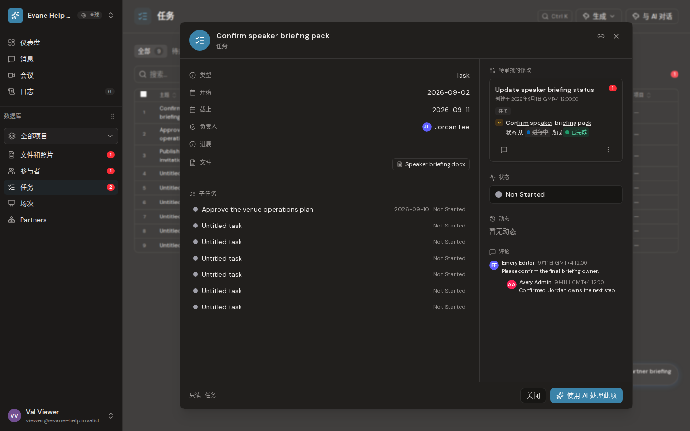Click the VV user avatar
Screen dimensions: 690x431
coord(14,416)
